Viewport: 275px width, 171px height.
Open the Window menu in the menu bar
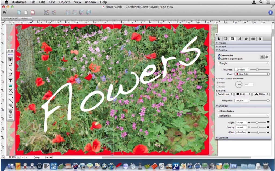(x=91, y=2)
